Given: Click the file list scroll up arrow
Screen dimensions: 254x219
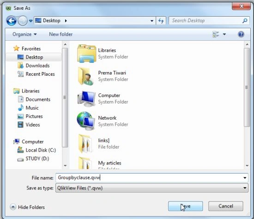Looking at the screenshot, I should (x=247, y=44).
